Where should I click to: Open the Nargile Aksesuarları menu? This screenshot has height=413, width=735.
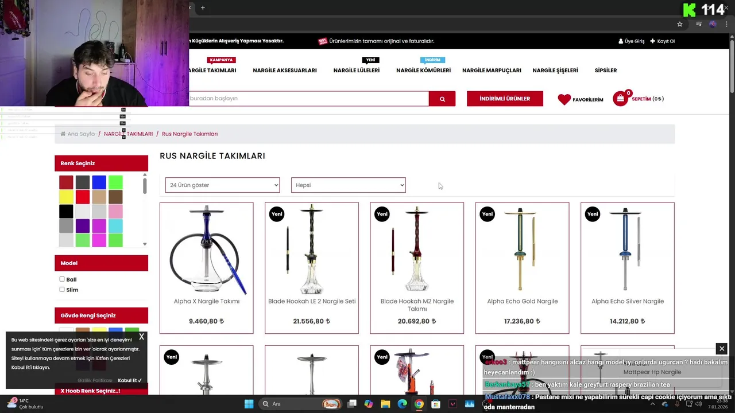(285, 71)
